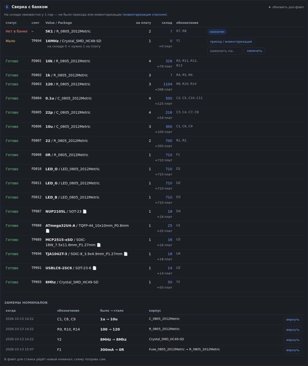This screenshot has width=308, height=366.
Task: Open stock value 300 for 10u capacitor
Action: coord(169,127)
